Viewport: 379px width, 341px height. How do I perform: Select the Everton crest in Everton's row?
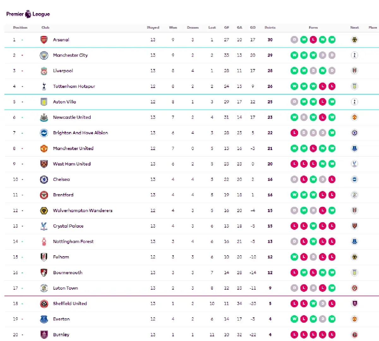pos(44,319)
